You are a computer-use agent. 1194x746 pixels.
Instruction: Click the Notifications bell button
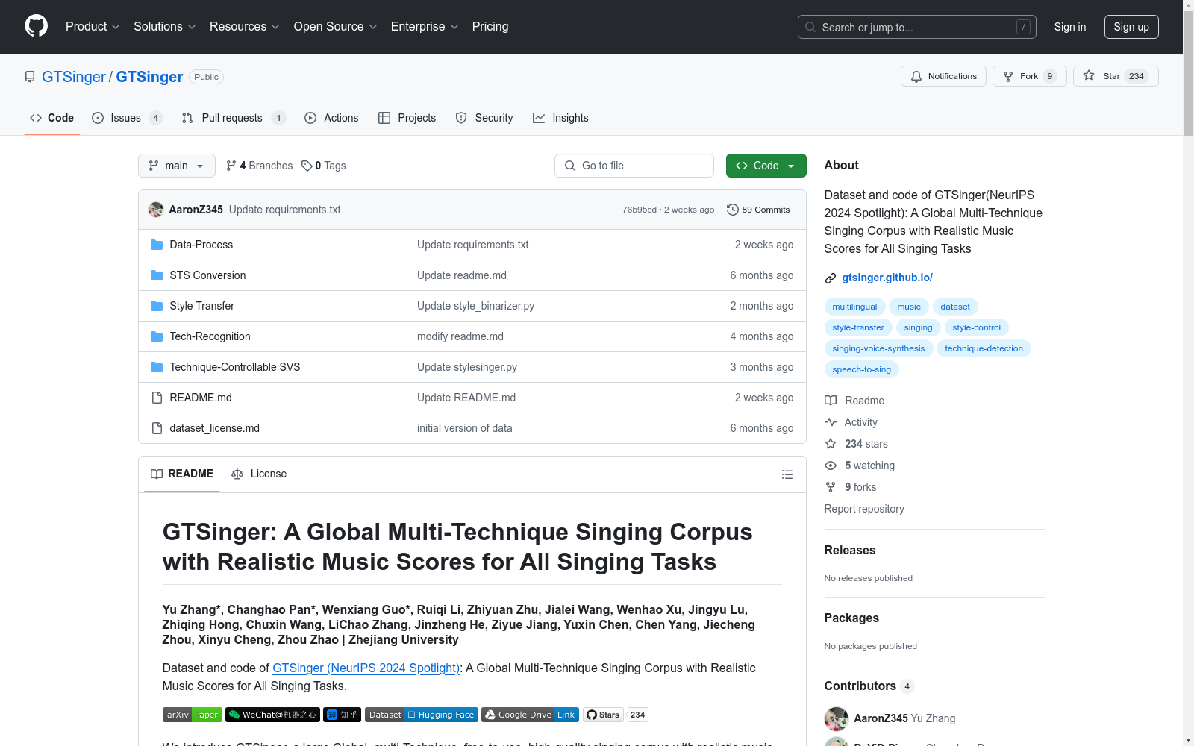tap(944, 76)
